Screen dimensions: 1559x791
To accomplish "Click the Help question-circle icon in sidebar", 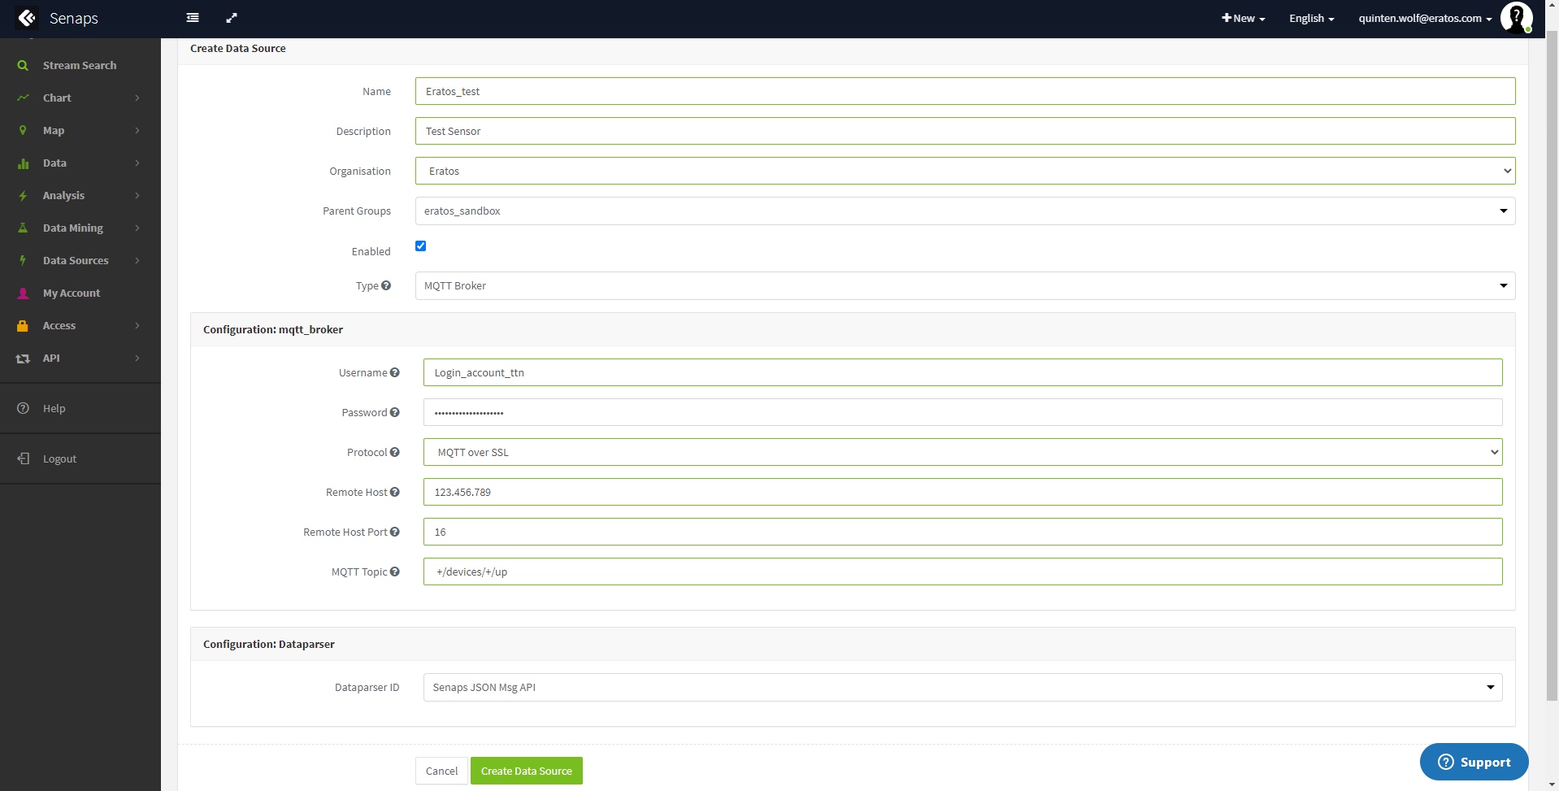I will (23, 408).
